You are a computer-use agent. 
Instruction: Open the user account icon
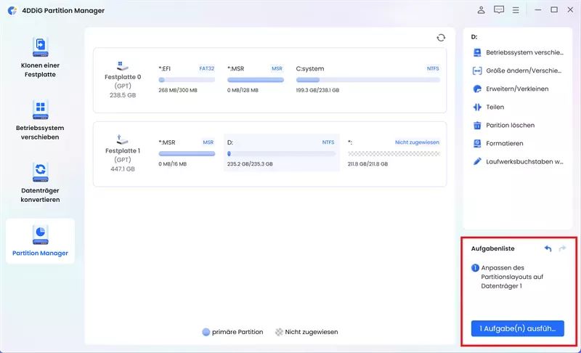[x=481, y=10]
